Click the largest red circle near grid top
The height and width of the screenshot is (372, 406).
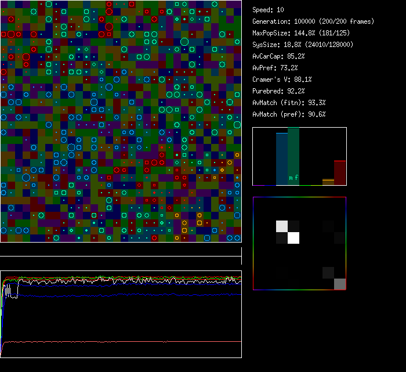pyautogui.click(x=109, y=26)
